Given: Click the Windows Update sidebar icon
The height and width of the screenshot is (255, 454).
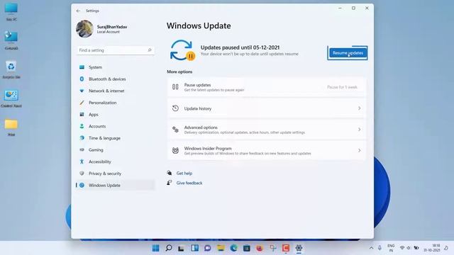Looking at the screenshot, I should coord(82,186).
